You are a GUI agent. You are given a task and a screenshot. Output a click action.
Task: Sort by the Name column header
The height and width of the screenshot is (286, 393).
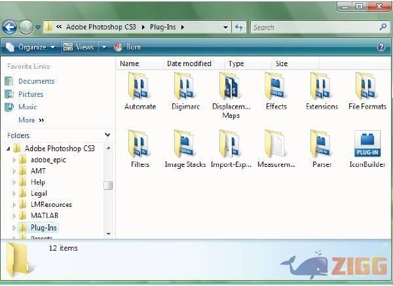(140, 63)
